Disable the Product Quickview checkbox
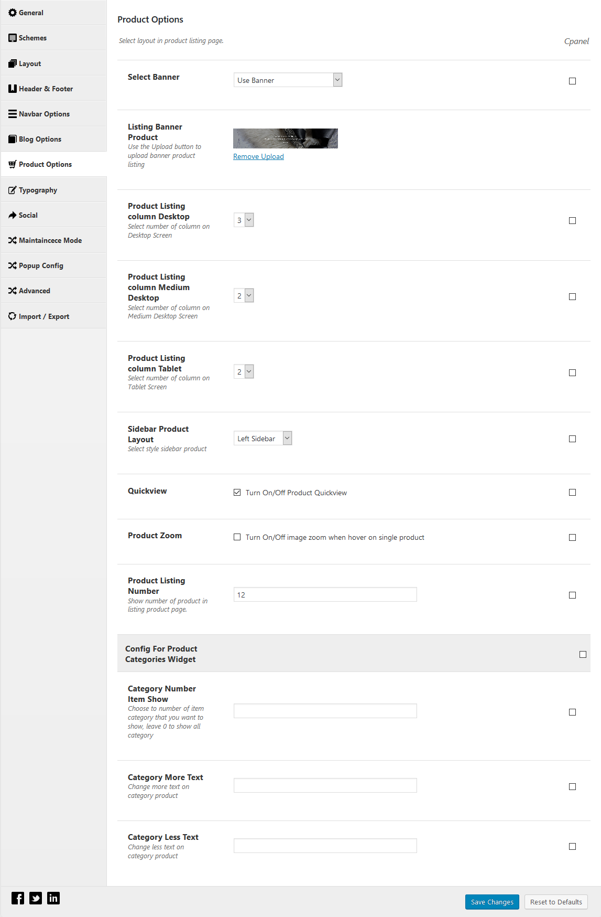Screen dimensions: 601x917 [x=237, y=493]
